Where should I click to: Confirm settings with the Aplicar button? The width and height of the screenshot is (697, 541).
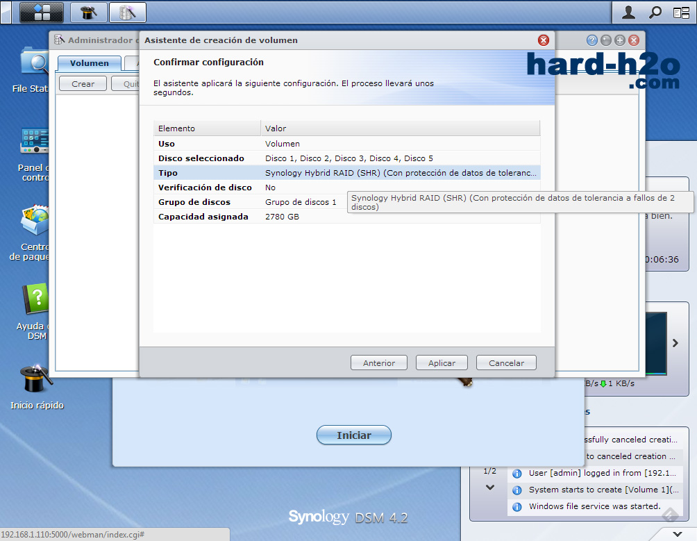[x=442, y=363]
